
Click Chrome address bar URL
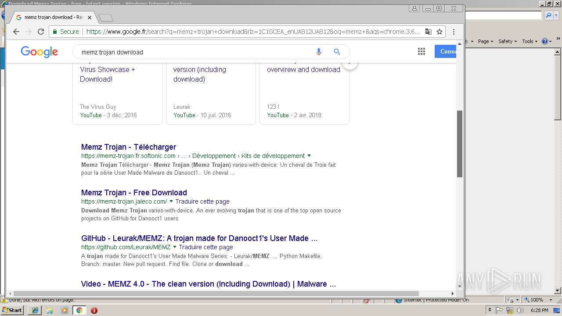point(253,32)
